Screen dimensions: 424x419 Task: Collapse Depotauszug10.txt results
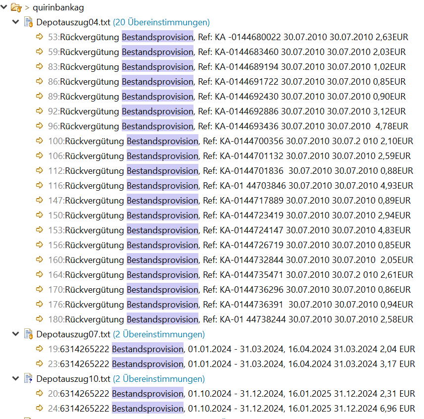point(16,378)
